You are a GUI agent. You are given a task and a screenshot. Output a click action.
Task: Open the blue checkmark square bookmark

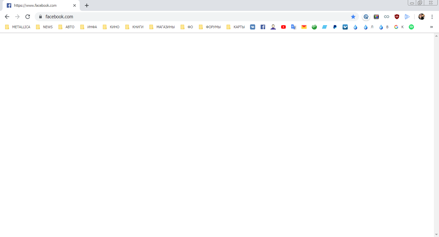click(x=345, y=27)
